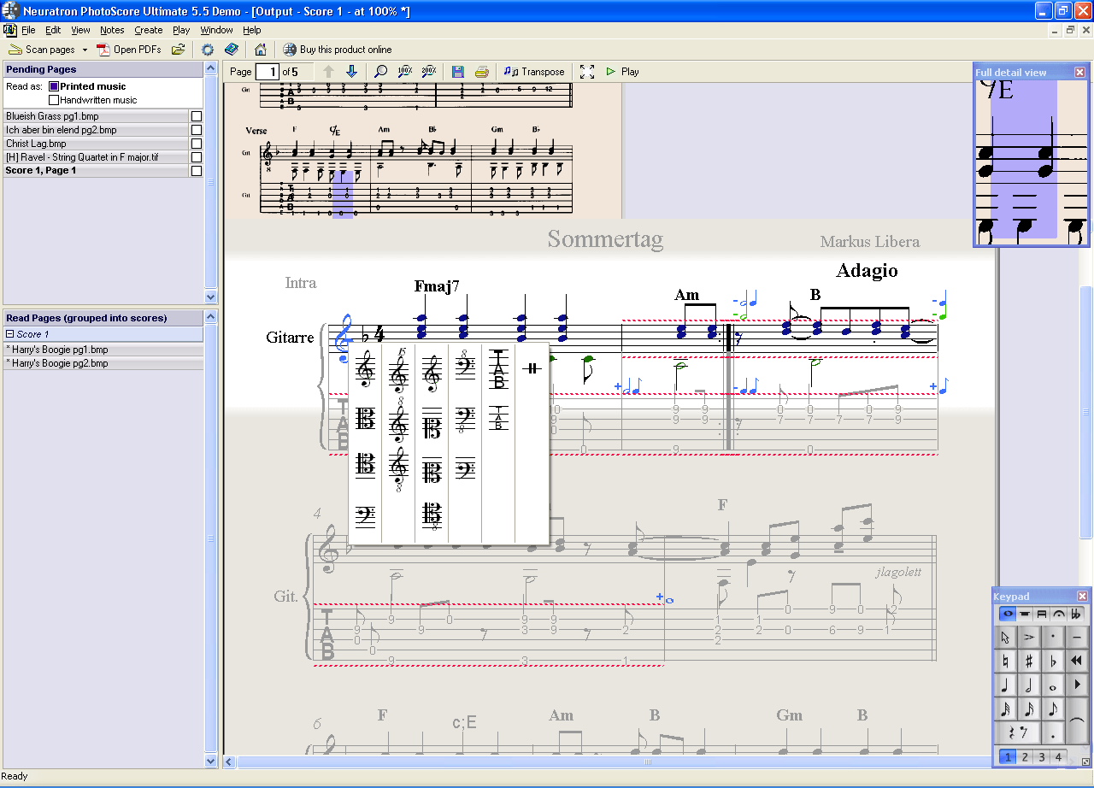Click the fit-to-window arrows icon
Image resolution: width=1094 pixels, height=788 pixels.
coord(587,72)
